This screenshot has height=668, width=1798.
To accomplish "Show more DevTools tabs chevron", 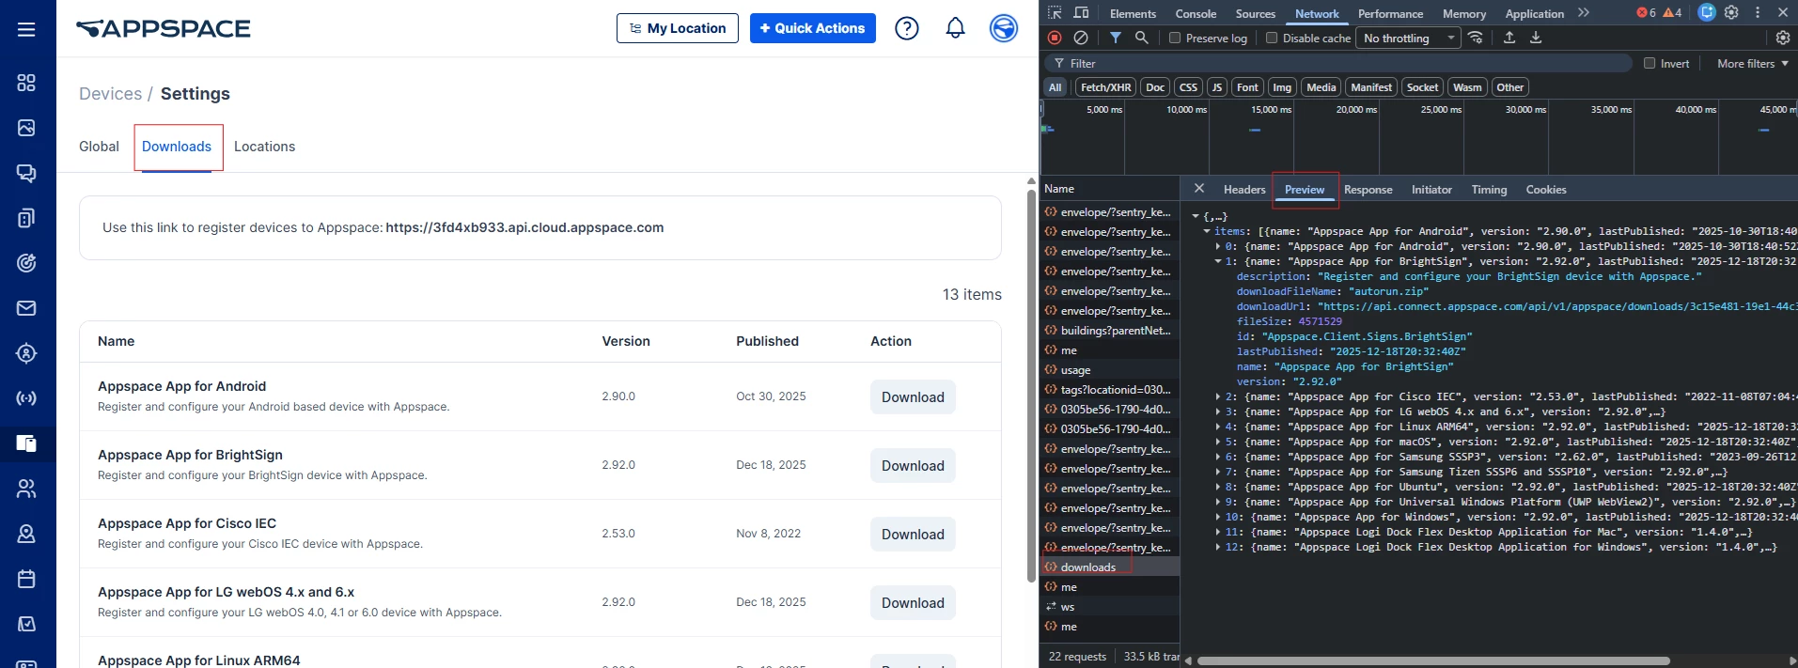I will (x=1584, y=12).
